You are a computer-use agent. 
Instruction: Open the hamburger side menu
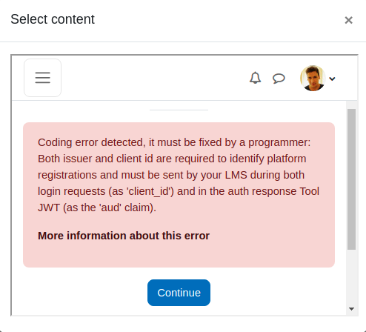point(42,78)
